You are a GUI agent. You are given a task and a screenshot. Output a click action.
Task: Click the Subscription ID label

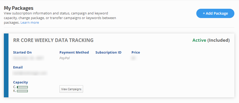click(x=108, y=53)
